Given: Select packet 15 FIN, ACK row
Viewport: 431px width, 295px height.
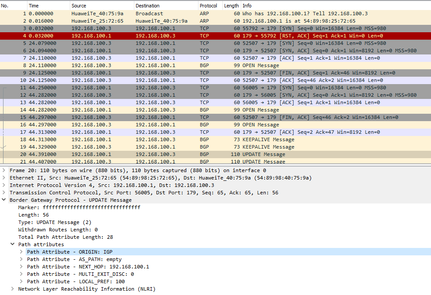Looking at the screenshot, I should pos(215,117).
